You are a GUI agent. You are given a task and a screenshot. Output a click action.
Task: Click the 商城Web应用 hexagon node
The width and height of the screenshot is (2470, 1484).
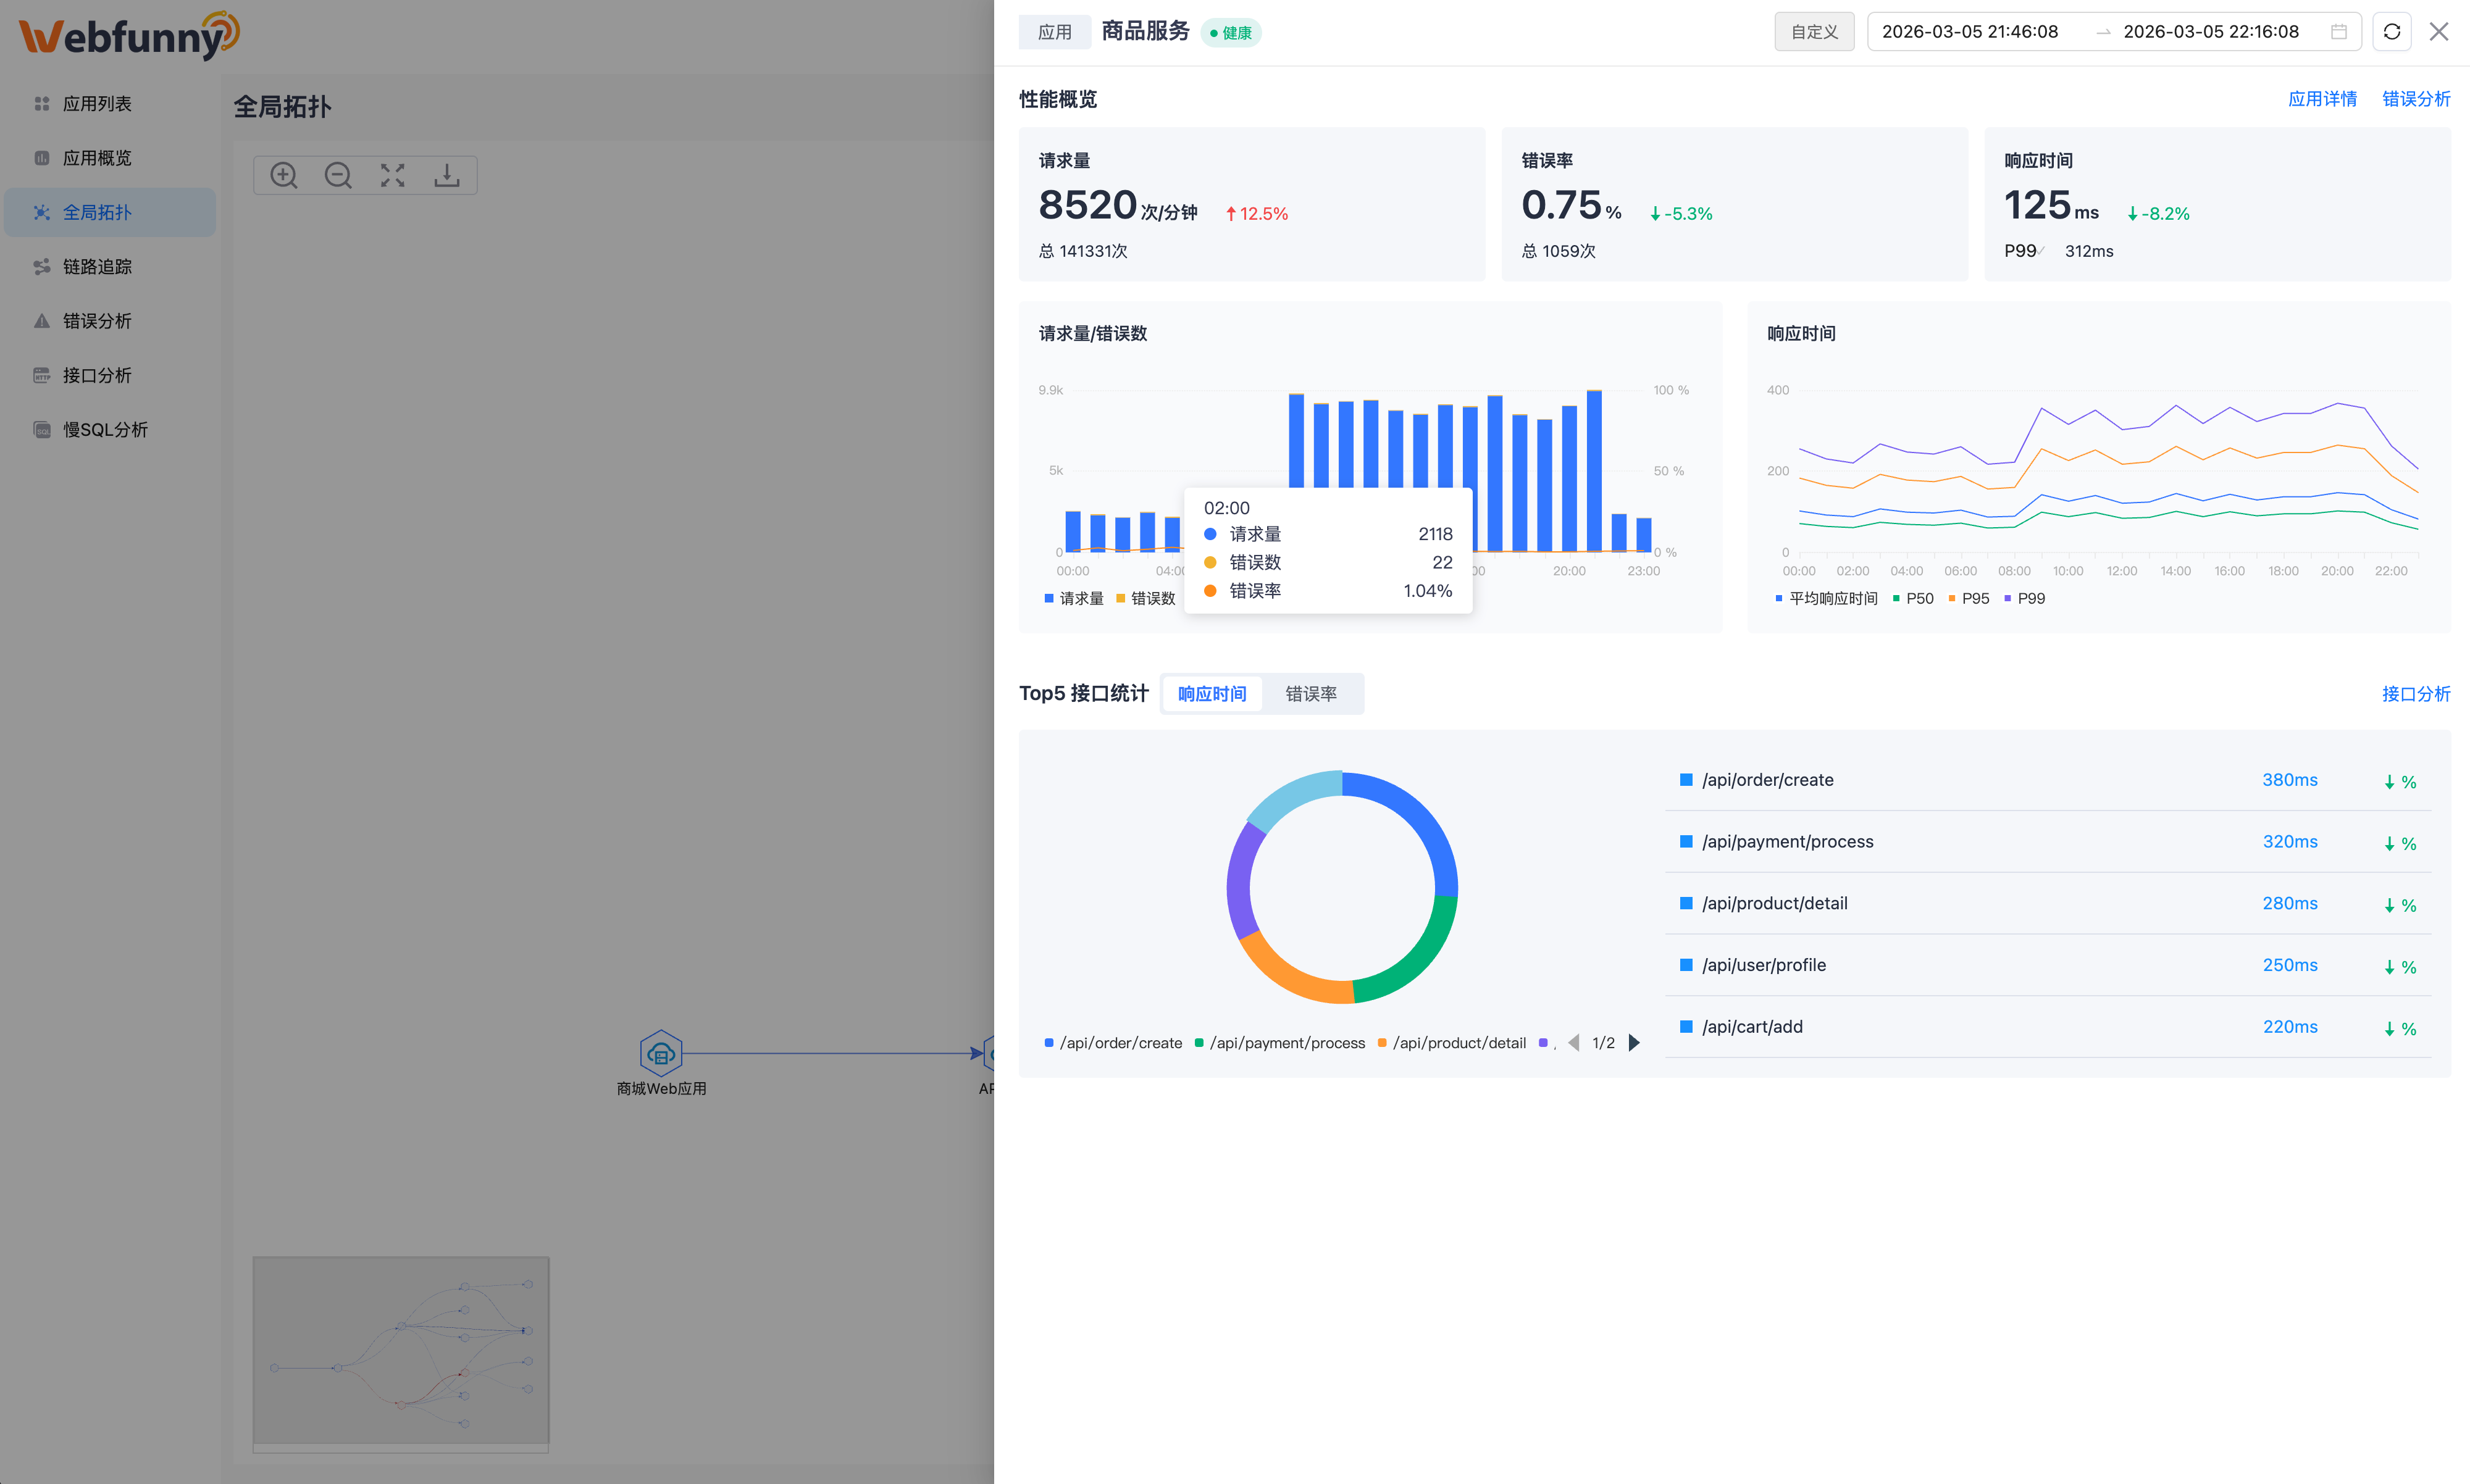pyautogui.click(x=660, y=1053)
